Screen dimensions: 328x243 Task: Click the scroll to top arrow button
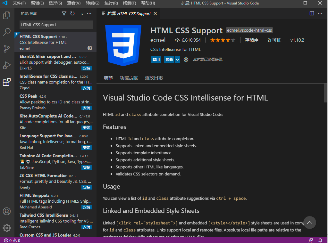coord(310,223)
